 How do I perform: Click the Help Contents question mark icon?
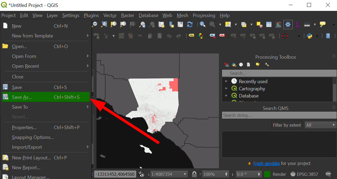[328, 36]
